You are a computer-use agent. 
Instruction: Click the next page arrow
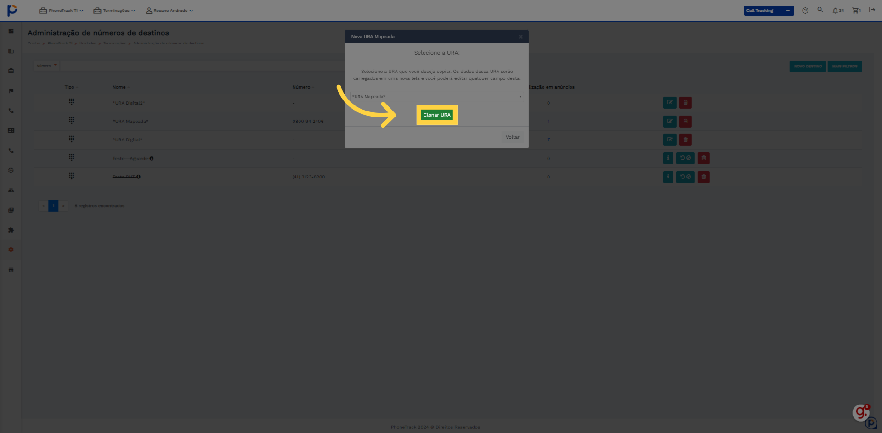tap(63, 206)
